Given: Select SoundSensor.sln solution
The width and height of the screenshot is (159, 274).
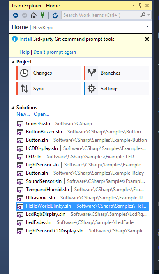Looking at the screenshot, I should click(83, 181).
